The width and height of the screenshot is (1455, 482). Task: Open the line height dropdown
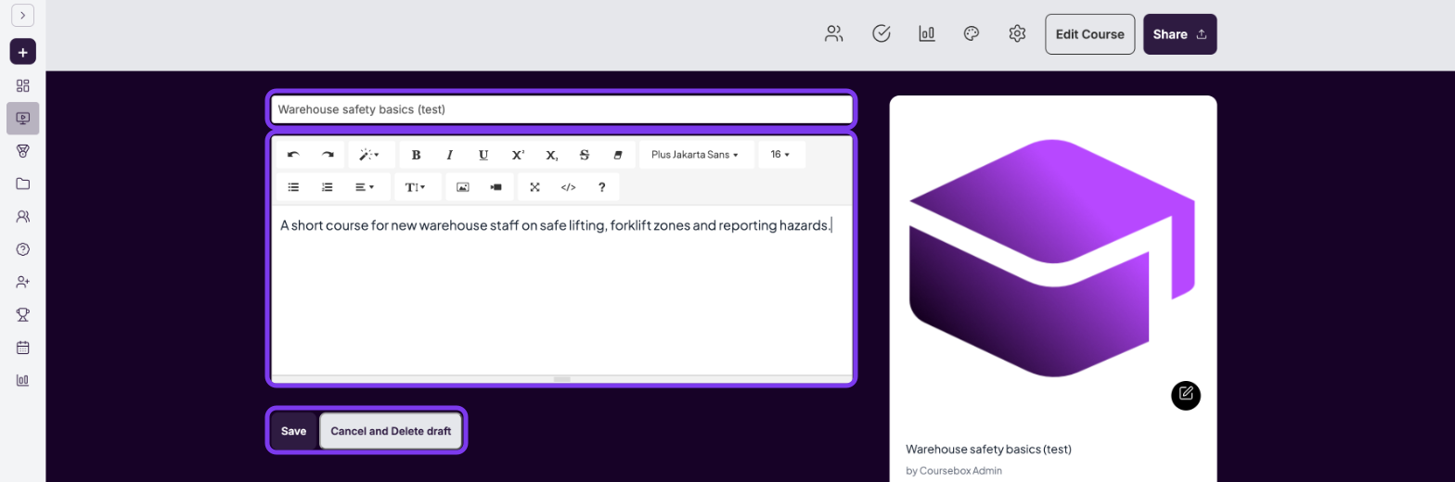pyautogui.click(x=416, y=187)
